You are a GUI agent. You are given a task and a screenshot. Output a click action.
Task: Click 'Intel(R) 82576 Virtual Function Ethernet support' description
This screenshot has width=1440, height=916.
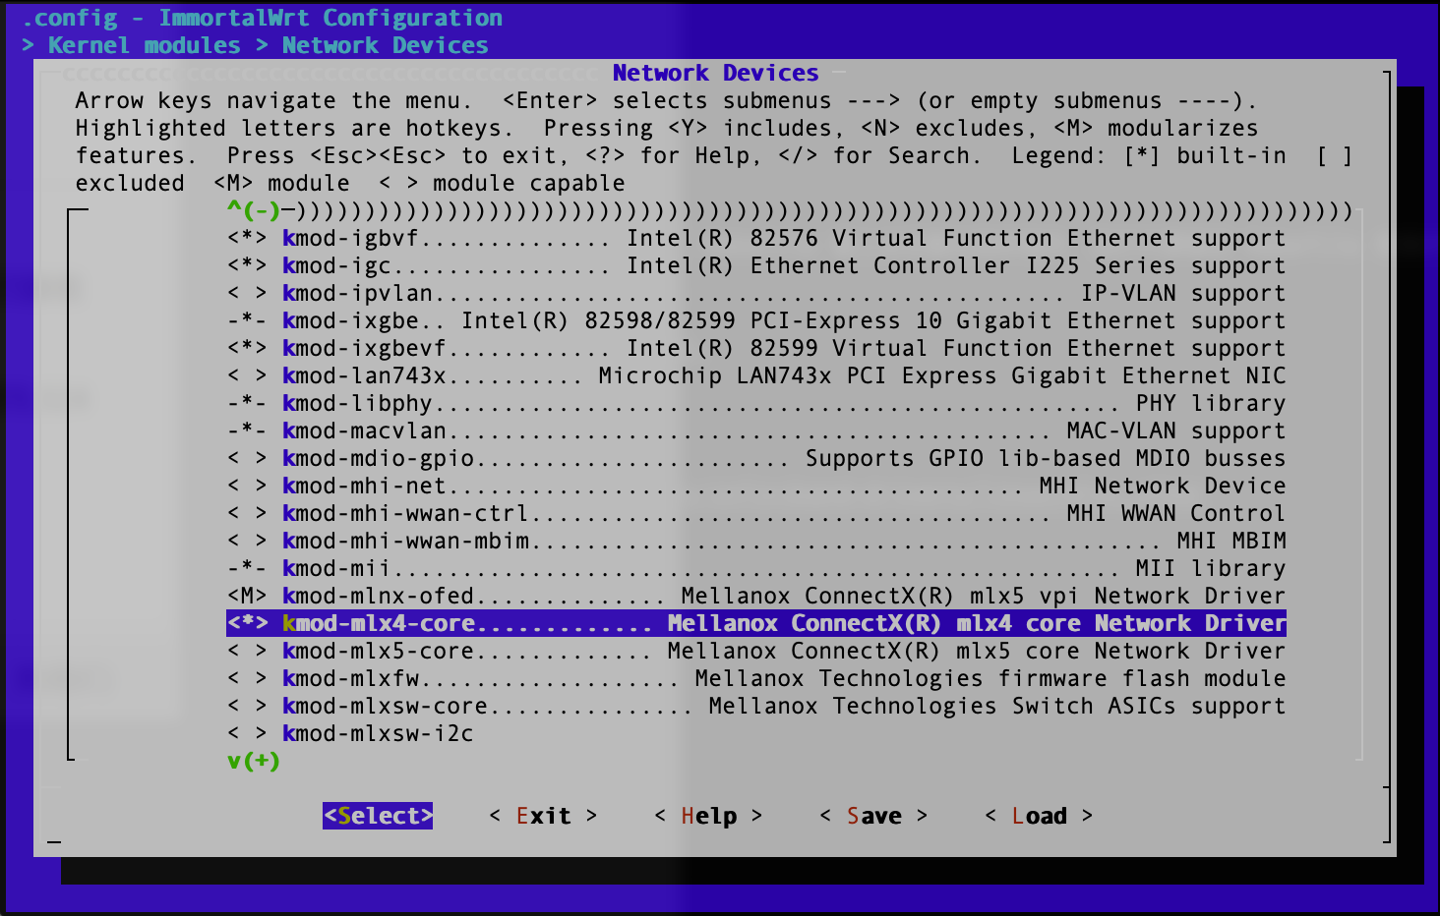[x=956, y=238]
